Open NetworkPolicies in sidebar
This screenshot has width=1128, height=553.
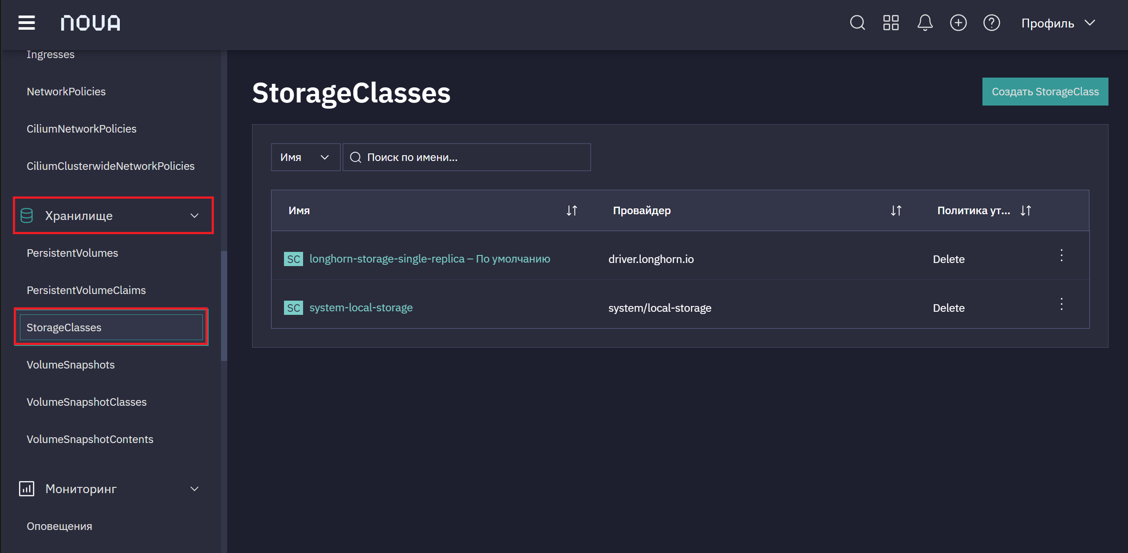tap(66, 91)
